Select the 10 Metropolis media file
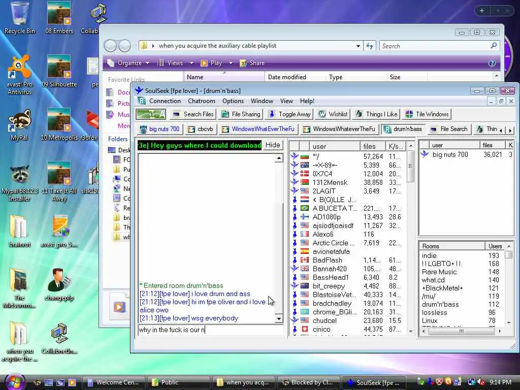Screen dimensions: 520x390 click(x=59, y=125)
